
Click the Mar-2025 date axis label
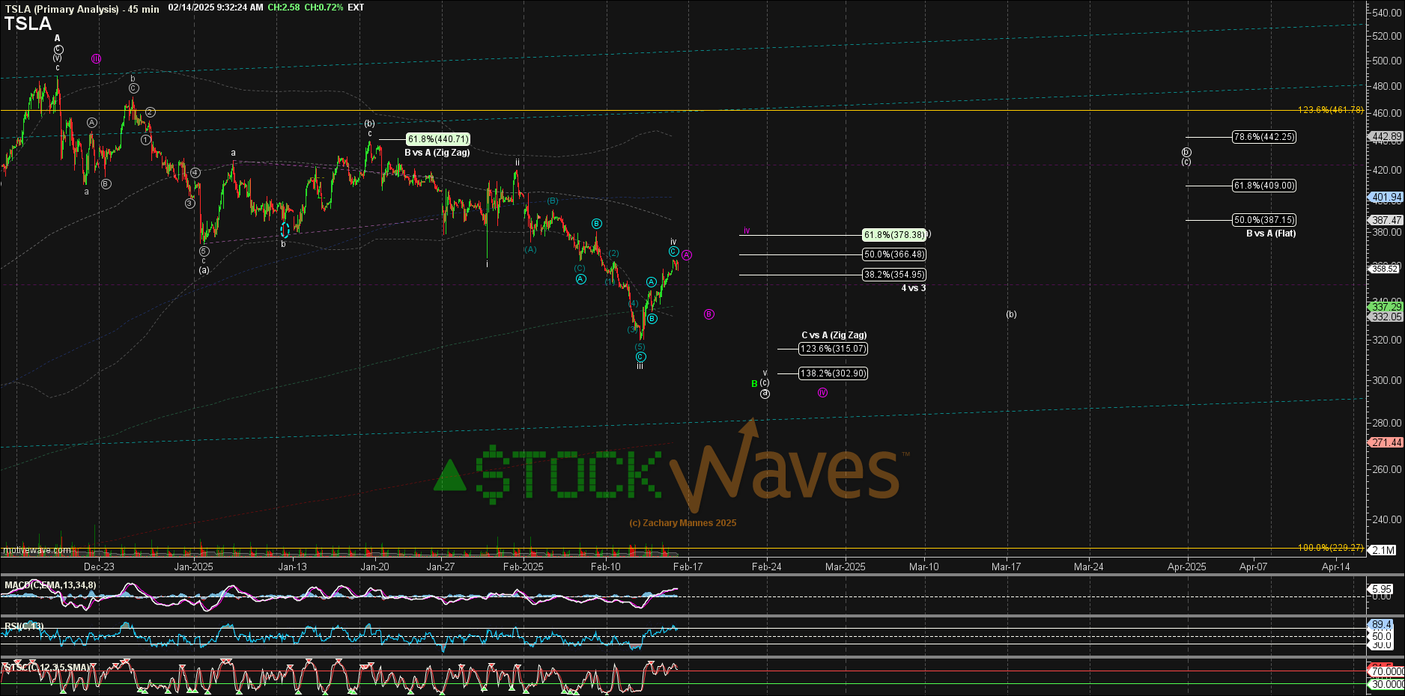(845, 567)
